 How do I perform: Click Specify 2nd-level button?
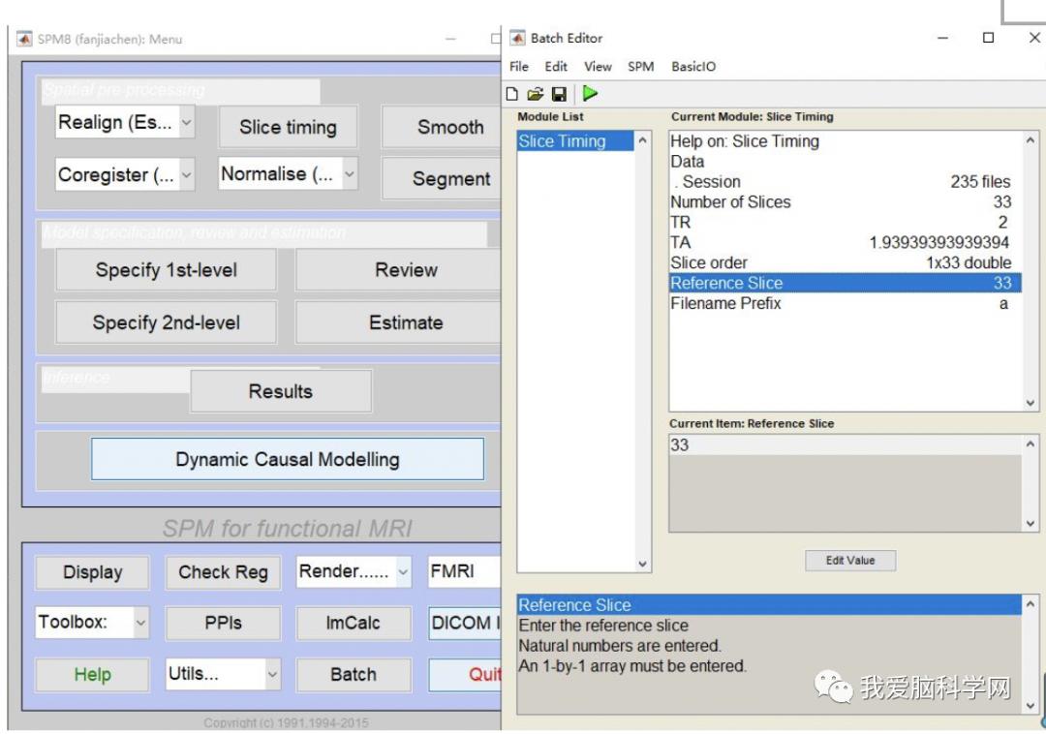167,322
